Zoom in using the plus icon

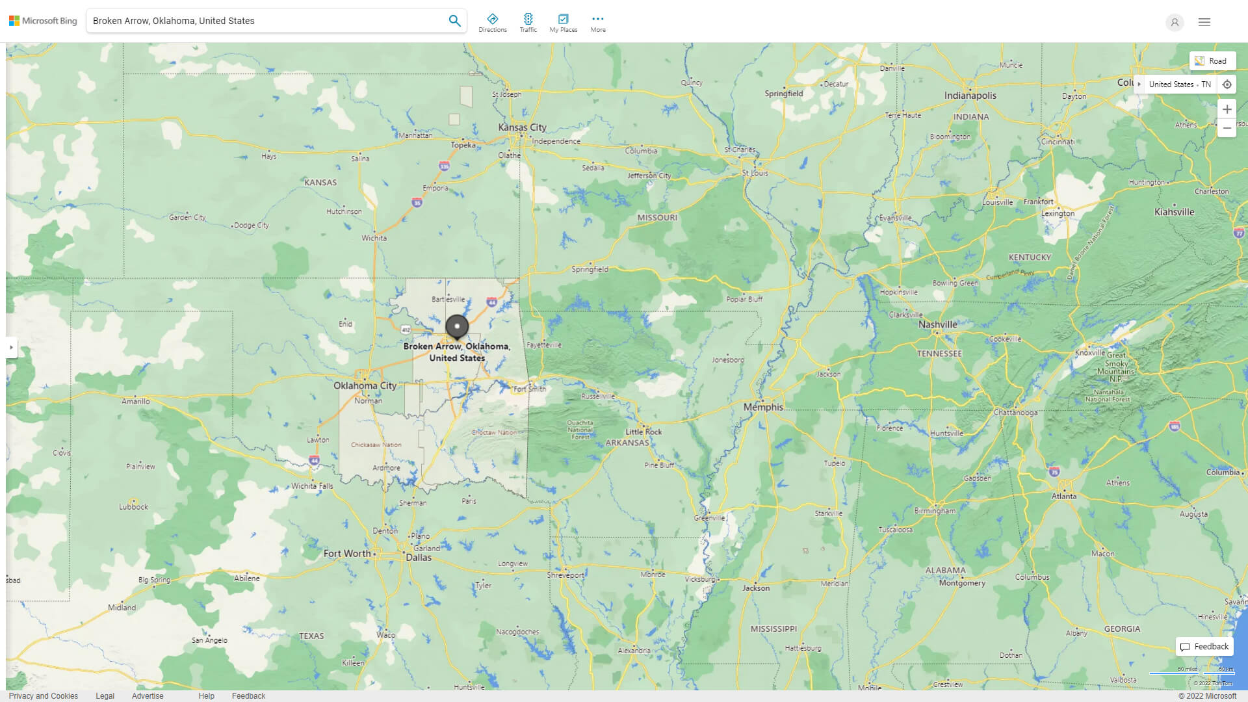[x=1227, y=109]
